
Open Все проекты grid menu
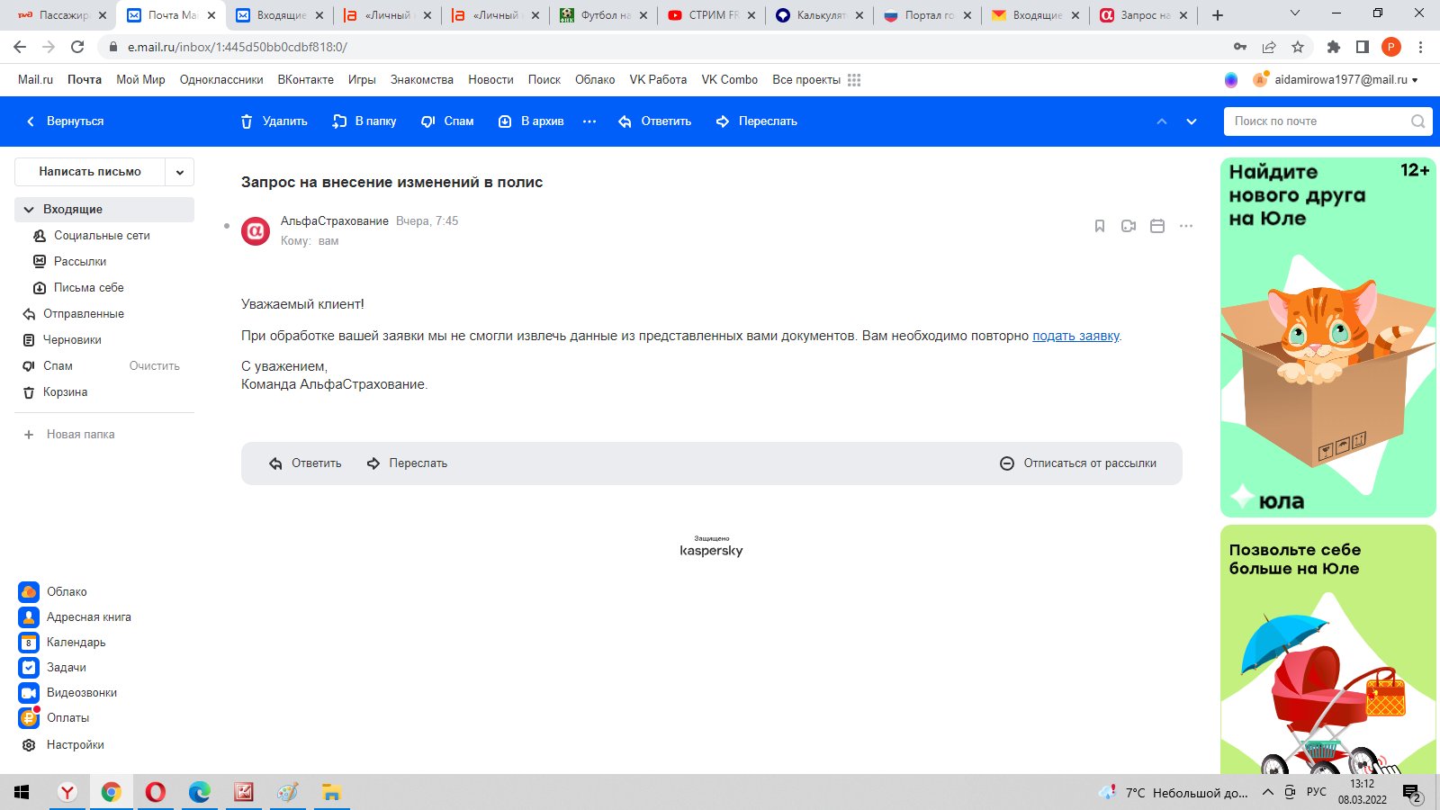(816, 80)
